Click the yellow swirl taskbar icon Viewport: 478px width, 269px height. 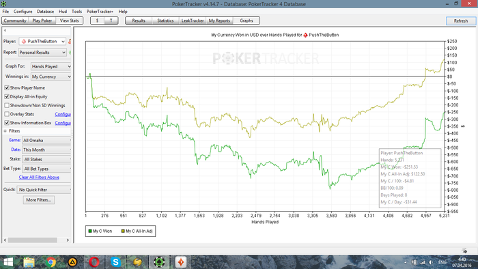[x=137, y=262]
